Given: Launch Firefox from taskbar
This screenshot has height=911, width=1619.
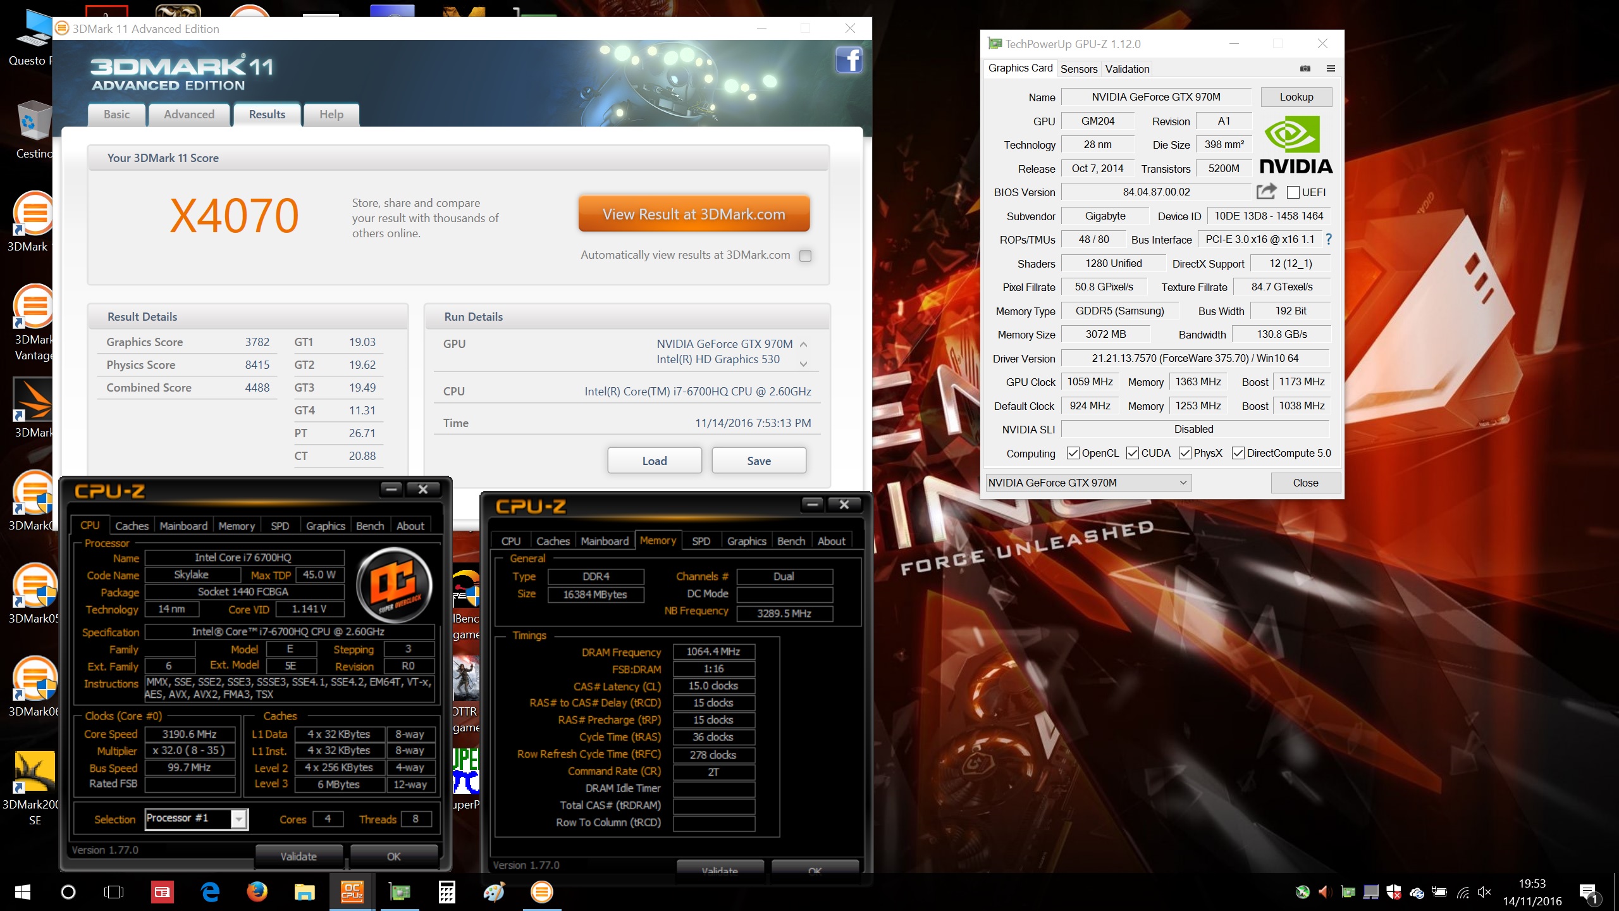Looking at the screenshot, I should click(257, 892).
